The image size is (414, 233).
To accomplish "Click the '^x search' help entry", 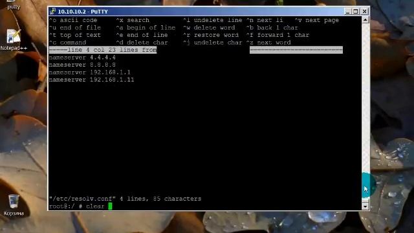I will pyautogui.click(x=133, y=20).
